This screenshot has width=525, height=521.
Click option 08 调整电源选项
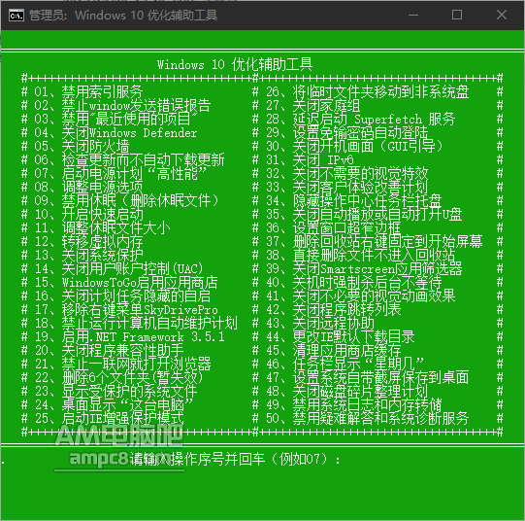pos(88,187)
